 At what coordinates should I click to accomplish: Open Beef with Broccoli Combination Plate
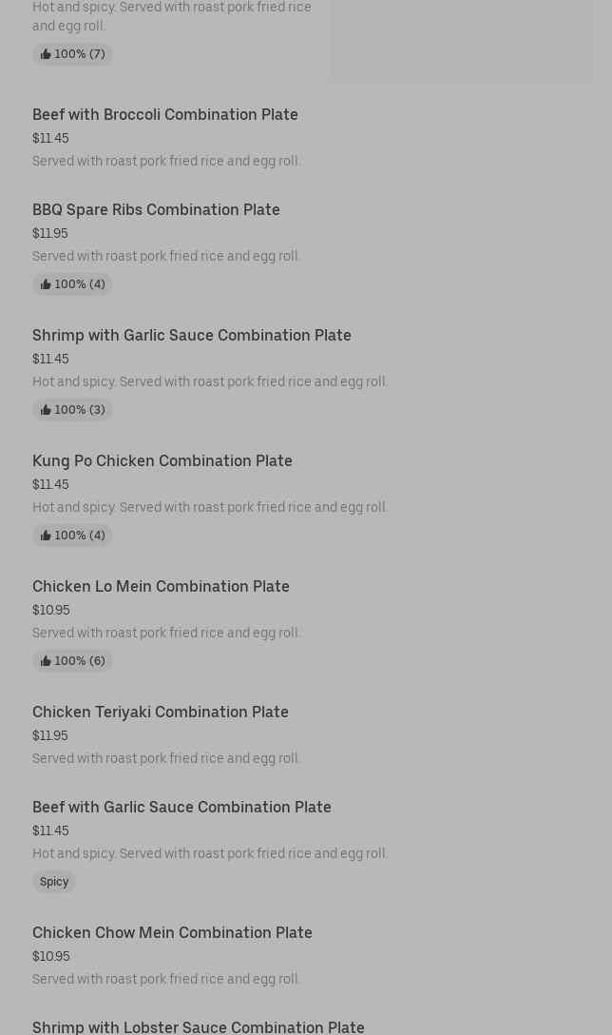(x=165, y=114)
